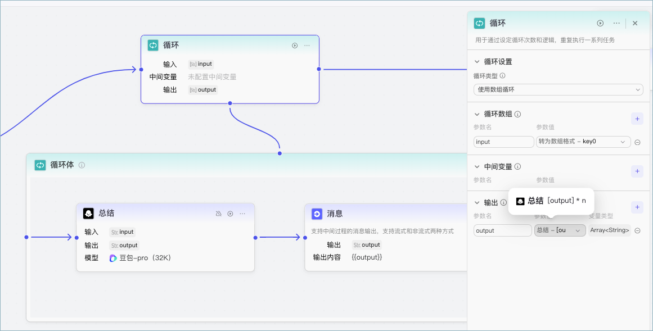The width and height of the screenshot is (653, 331).
Task: Collapse the 中间变量 section
Action: click(478, 166)
